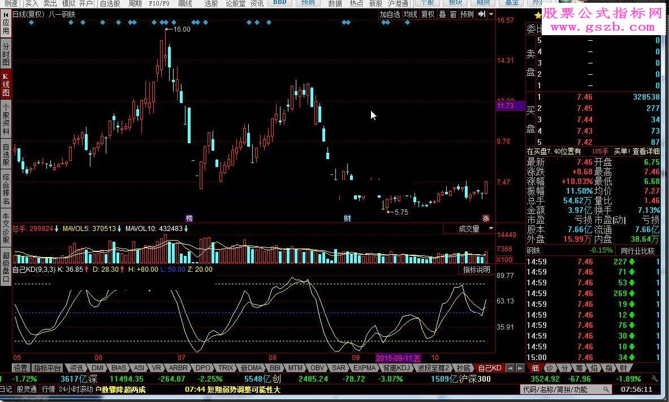This screenshot has width=669, height=402.
Task: Toggle 均线 moving average lines
Action: [411, 14]
